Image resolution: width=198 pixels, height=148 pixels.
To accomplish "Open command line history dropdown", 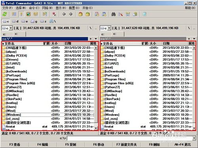I will [194, 138].
